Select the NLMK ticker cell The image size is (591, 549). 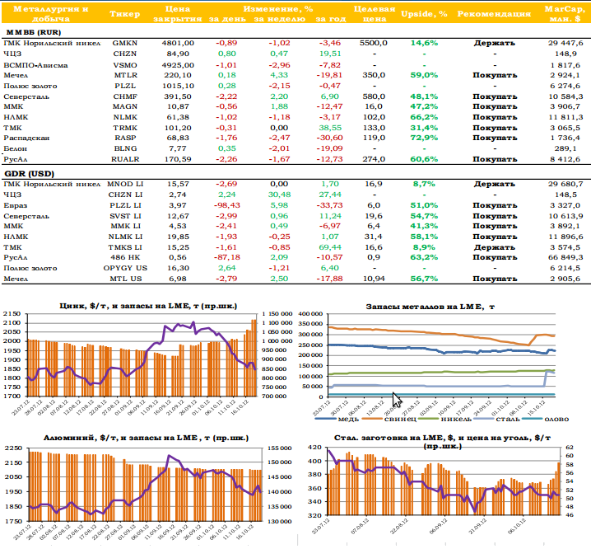pos(125,117)
